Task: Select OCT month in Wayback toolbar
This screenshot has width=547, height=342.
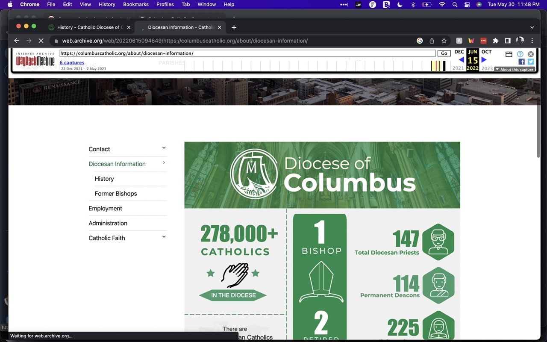Action: click(x=486, y=52)
